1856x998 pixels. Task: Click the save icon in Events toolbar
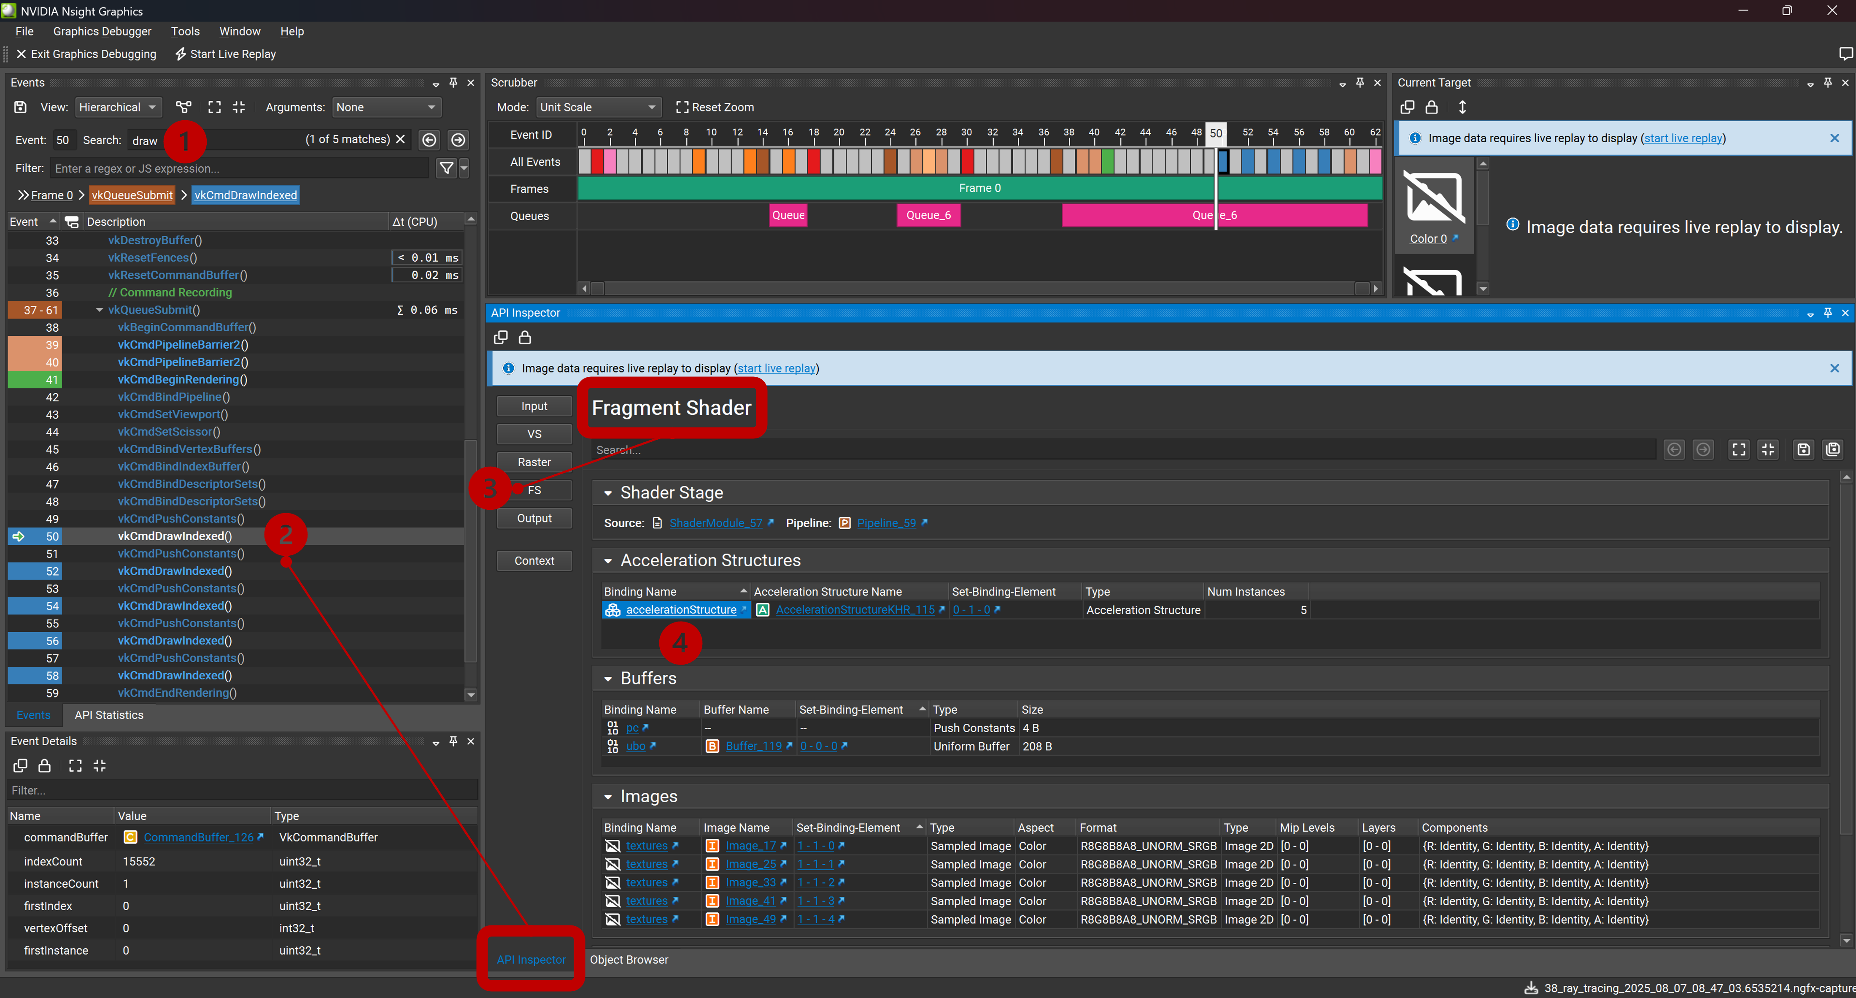(x=20, y=107)
